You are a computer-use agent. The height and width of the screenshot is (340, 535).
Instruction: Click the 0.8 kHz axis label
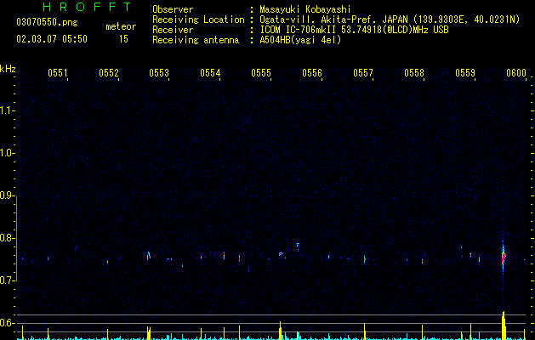[x=6, y=238]
